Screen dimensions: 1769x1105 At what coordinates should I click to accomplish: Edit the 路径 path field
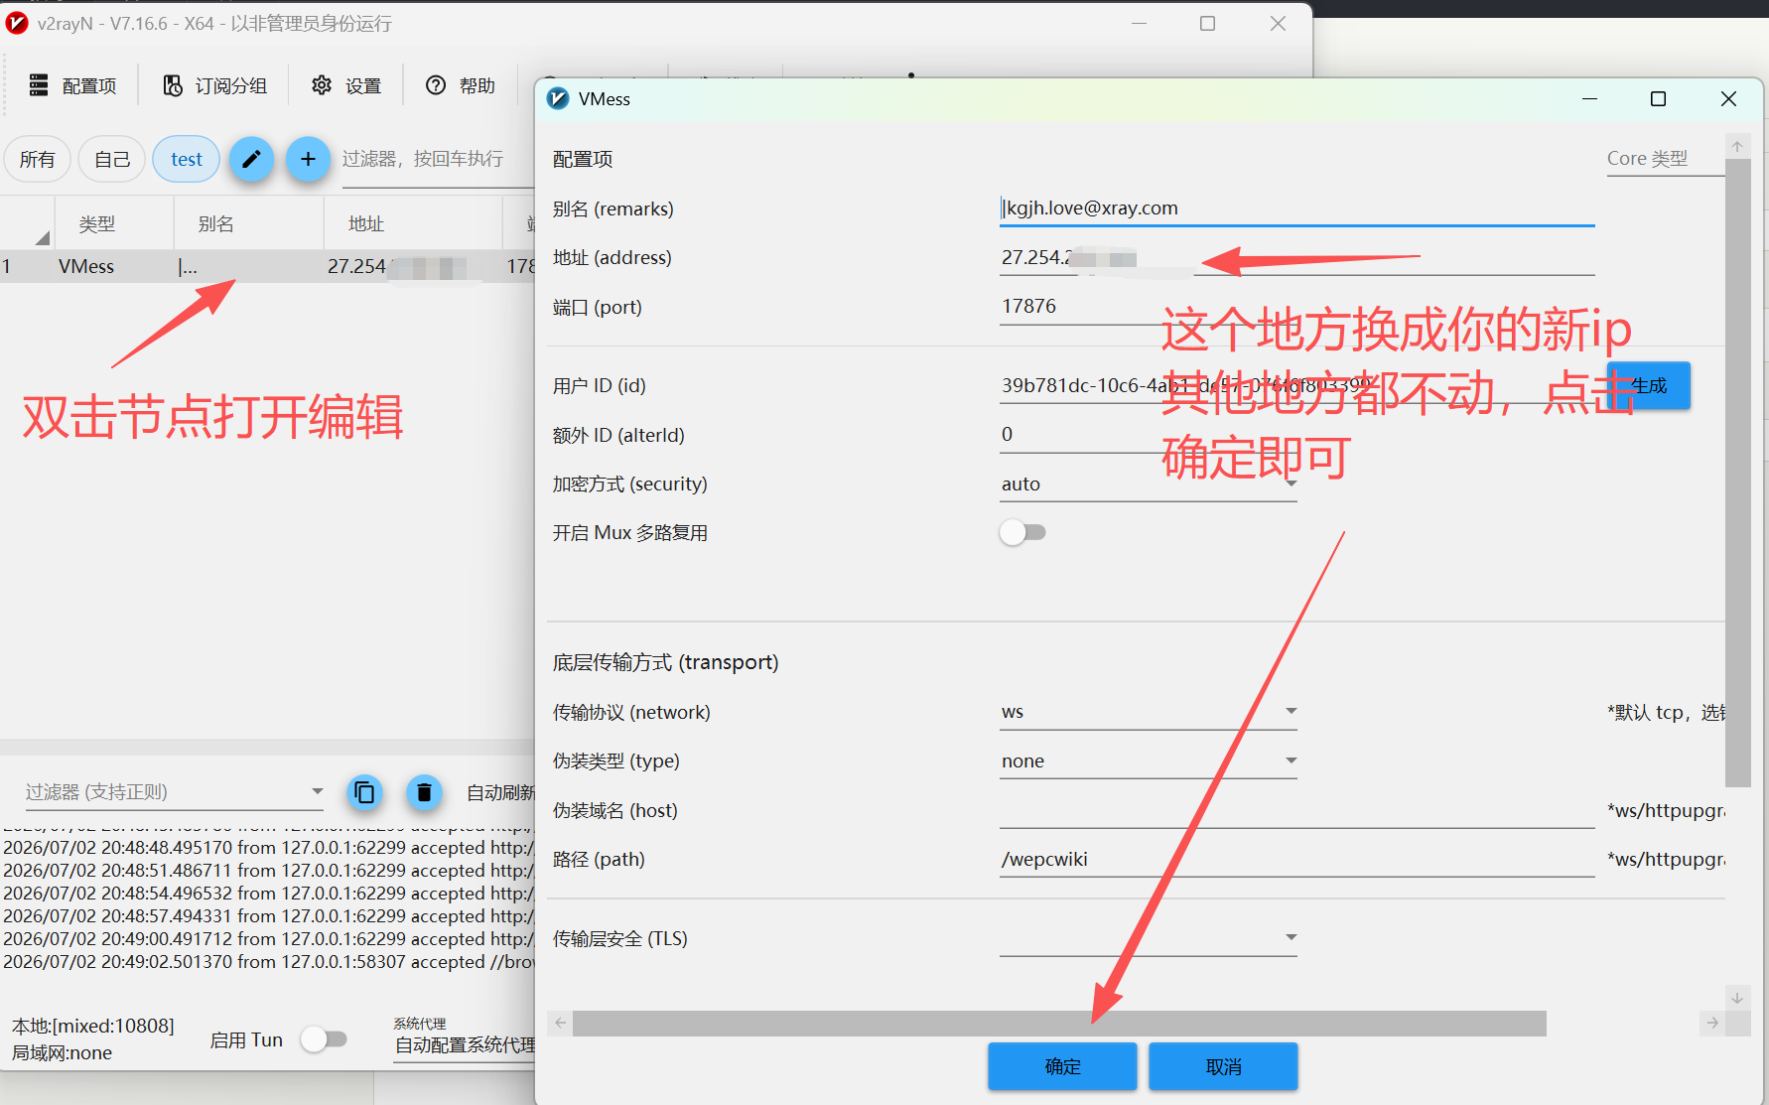pyautogui.click(x=1296, y=860)
